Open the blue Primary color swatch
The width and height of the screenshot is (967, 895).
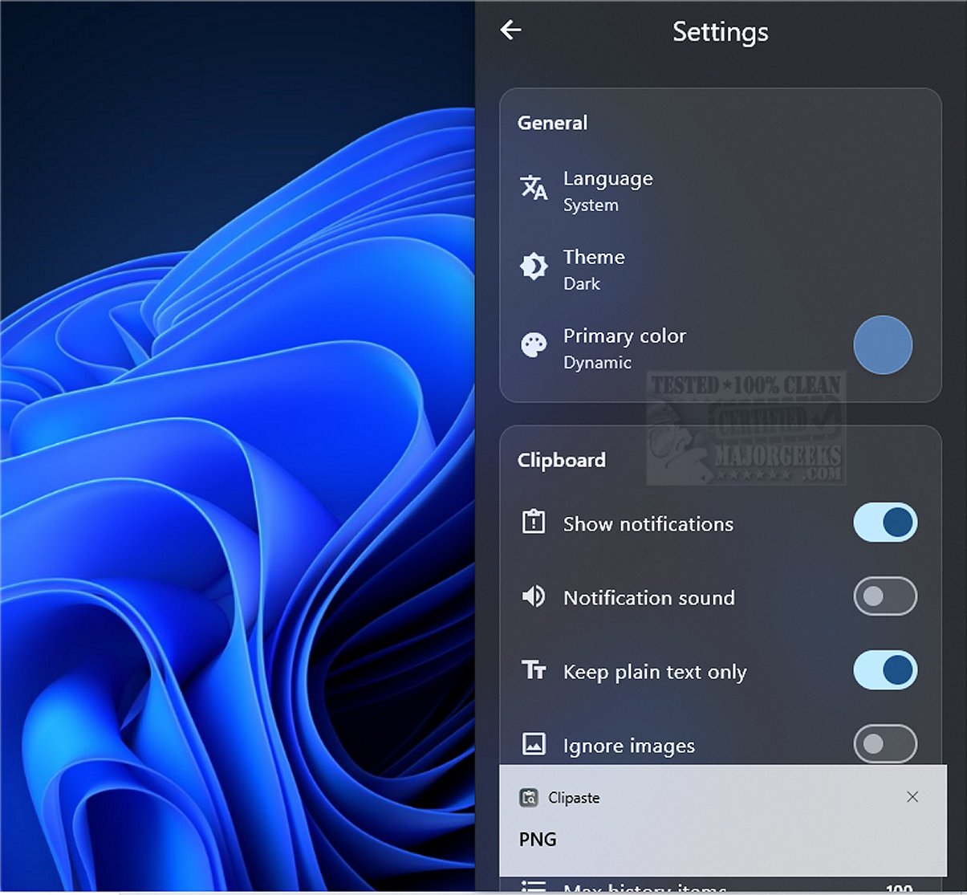(883, 345)
